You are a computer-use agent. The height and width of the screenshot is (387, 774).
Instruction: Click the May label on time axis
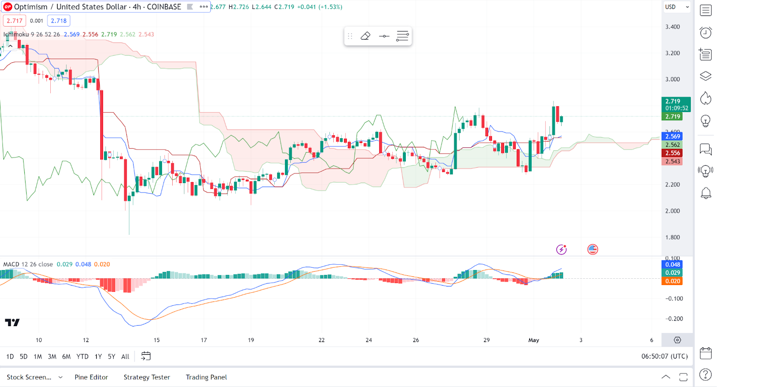click(x=534, y=340)
